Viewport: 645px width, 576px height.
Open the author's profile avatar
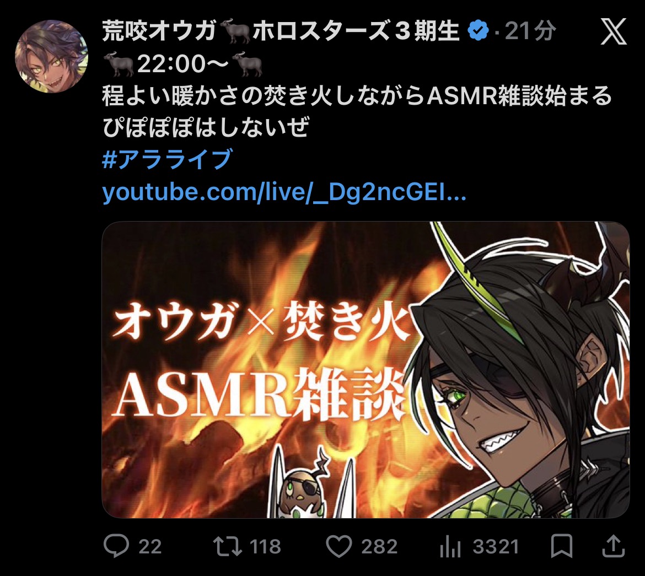click(51, 56)
